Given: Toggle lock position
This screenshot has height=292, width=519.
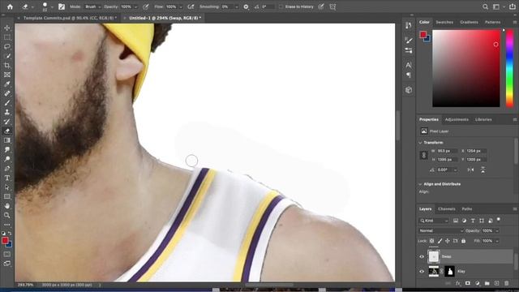Looking at the screenshot, I should click(448, 241).
